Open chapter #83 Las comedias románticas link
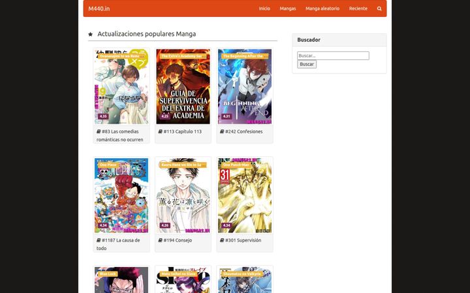The width and height of the screenshot is (470, 293). 120,135
